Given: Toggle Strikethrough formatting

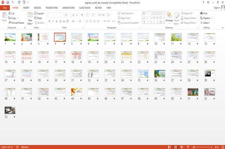Looking at the screenshot, I should [64, 21].
